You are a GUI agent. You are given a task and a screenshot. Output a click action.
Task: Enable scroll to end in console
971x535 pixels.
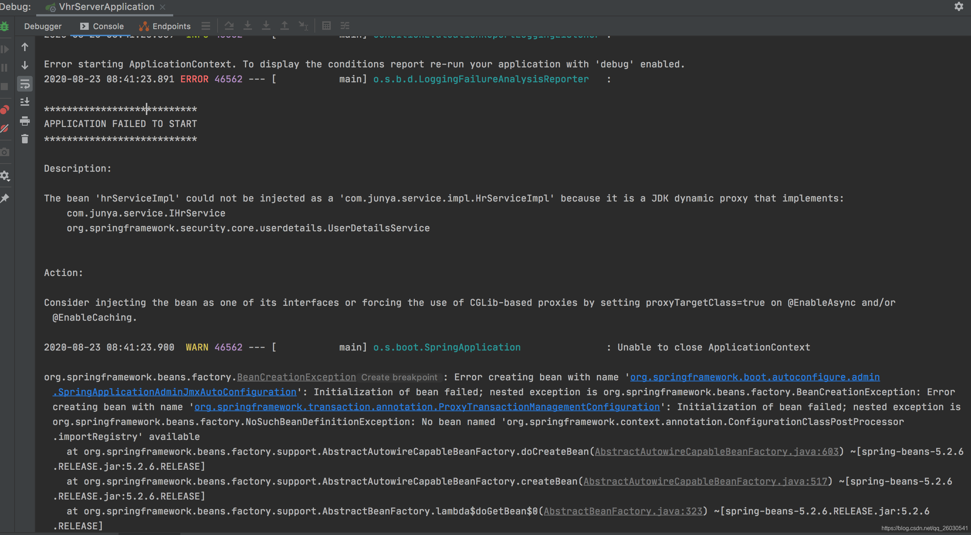tap(24, 101)
